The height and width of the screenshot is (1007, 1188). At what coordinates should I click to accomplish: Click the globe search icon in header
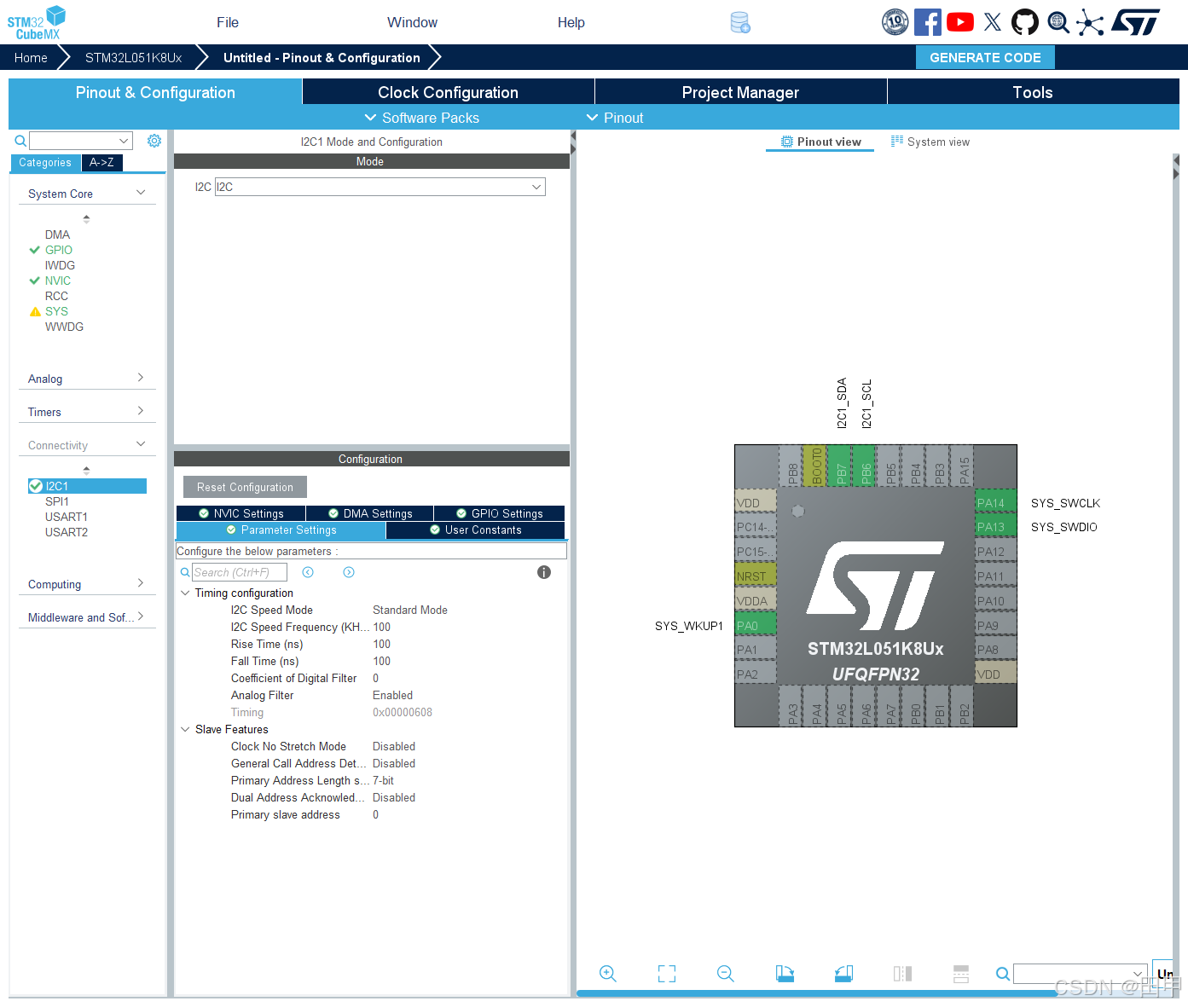[1058, 22]
